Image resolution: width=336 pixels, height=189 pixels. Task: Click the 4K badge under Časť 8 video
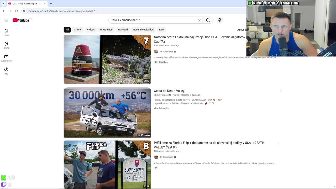coord(156,168)
